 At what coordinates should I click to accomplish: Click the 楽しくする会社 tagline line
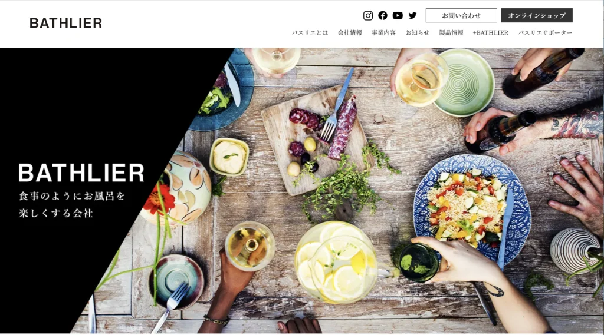point(56,213)
